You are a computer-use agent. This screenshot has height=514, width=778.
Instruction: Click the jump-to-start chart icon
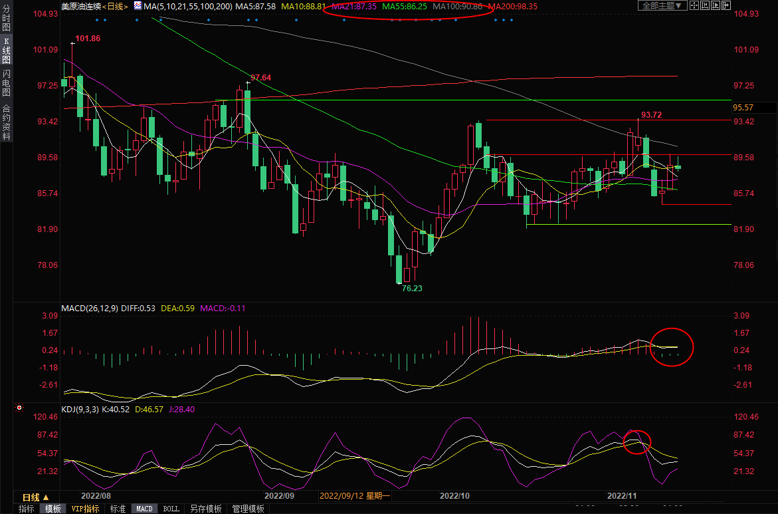[x=706, y=5]
